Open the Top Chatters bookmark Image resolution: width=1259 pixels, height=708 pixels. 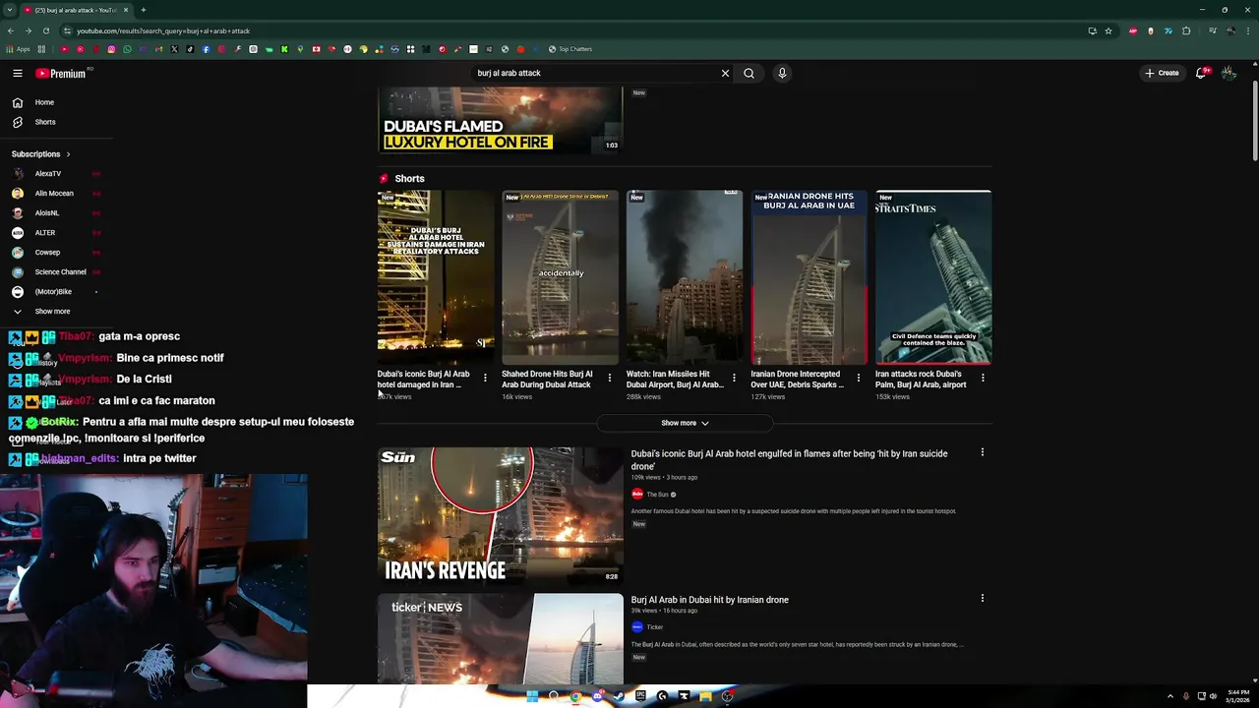coord(570,49)
